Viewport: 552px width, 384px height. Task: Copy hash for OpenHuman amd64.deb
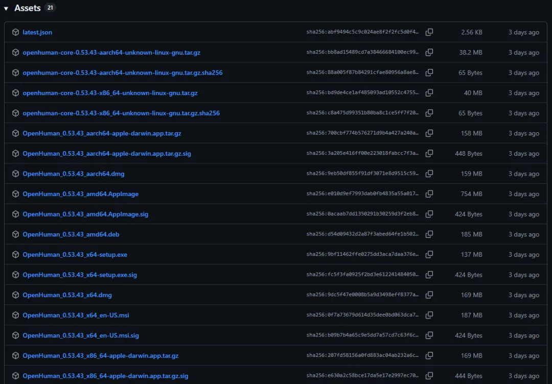[x=429, y=234]
